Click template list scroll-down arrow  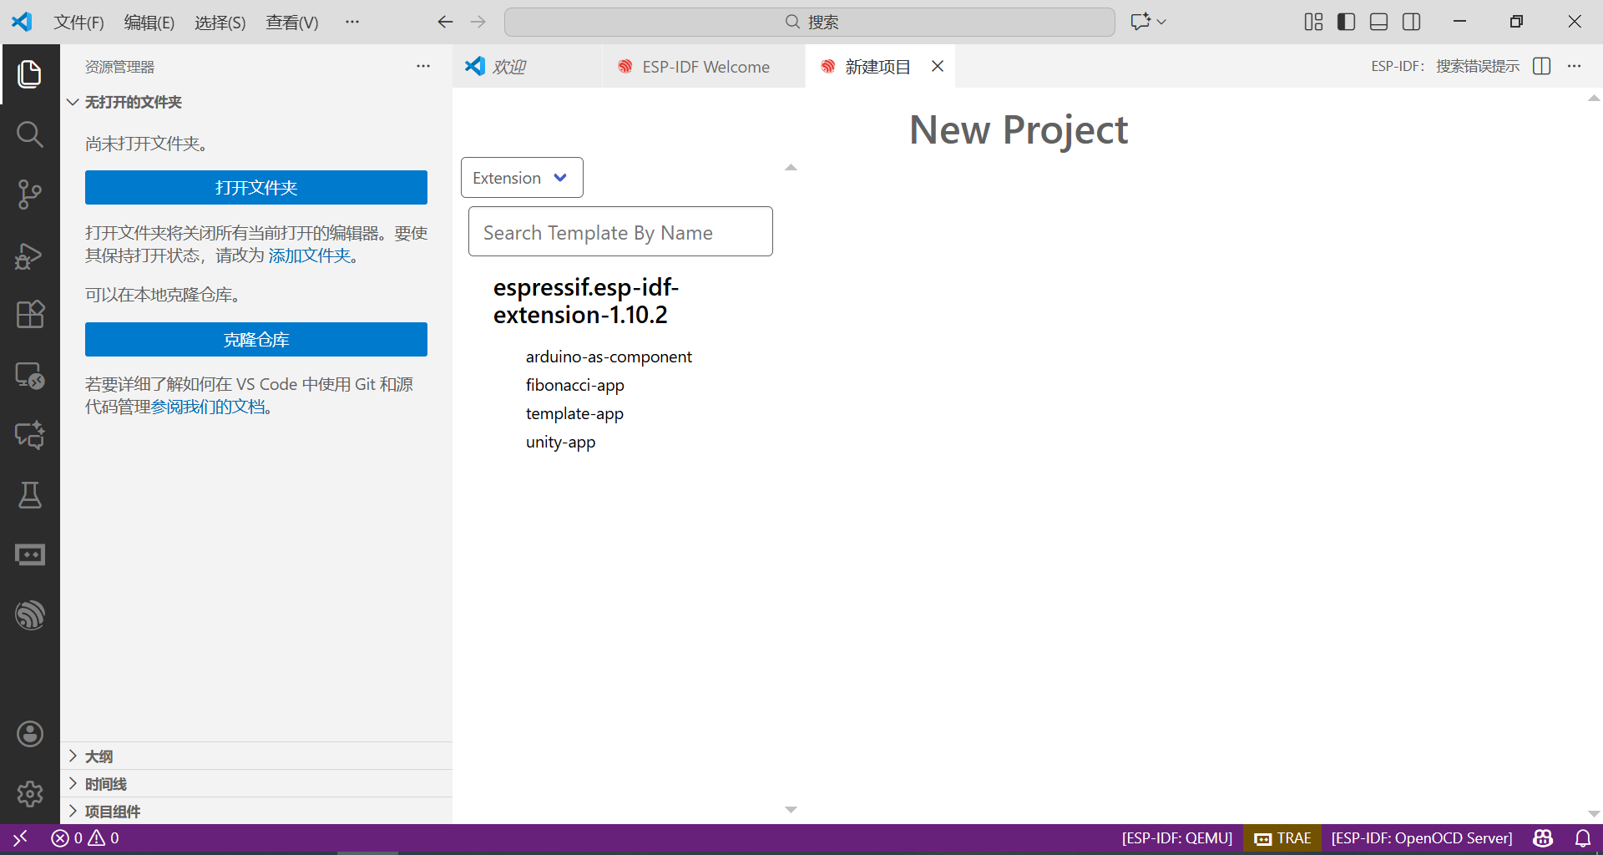click(791, 809)
